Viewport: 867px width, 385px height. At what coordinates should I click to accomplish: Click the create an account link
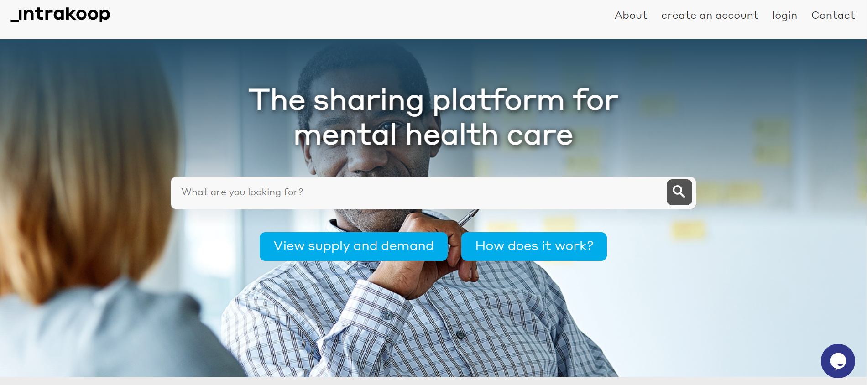pyautogui.click(x=710, y=15)
